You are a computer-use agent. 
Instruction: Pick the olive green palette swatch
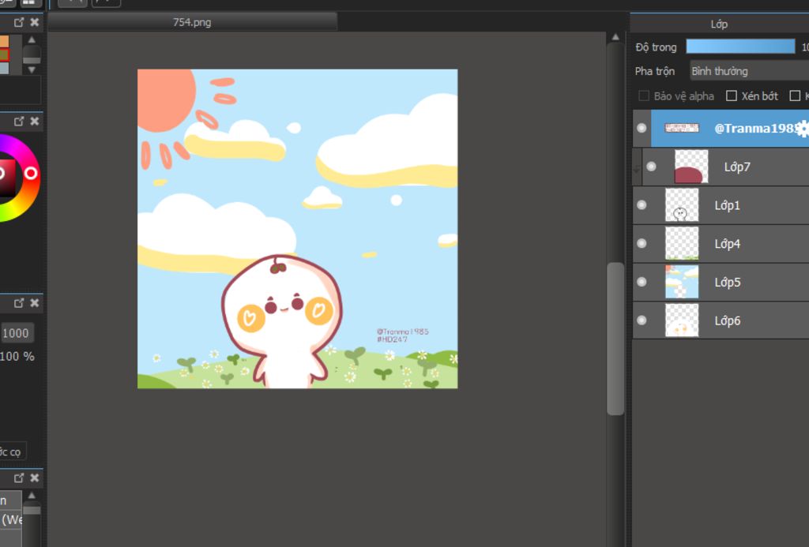(x=4, y=54)
